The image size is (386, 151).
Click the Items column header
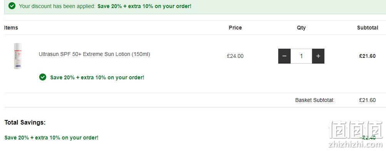click(11, 28)
